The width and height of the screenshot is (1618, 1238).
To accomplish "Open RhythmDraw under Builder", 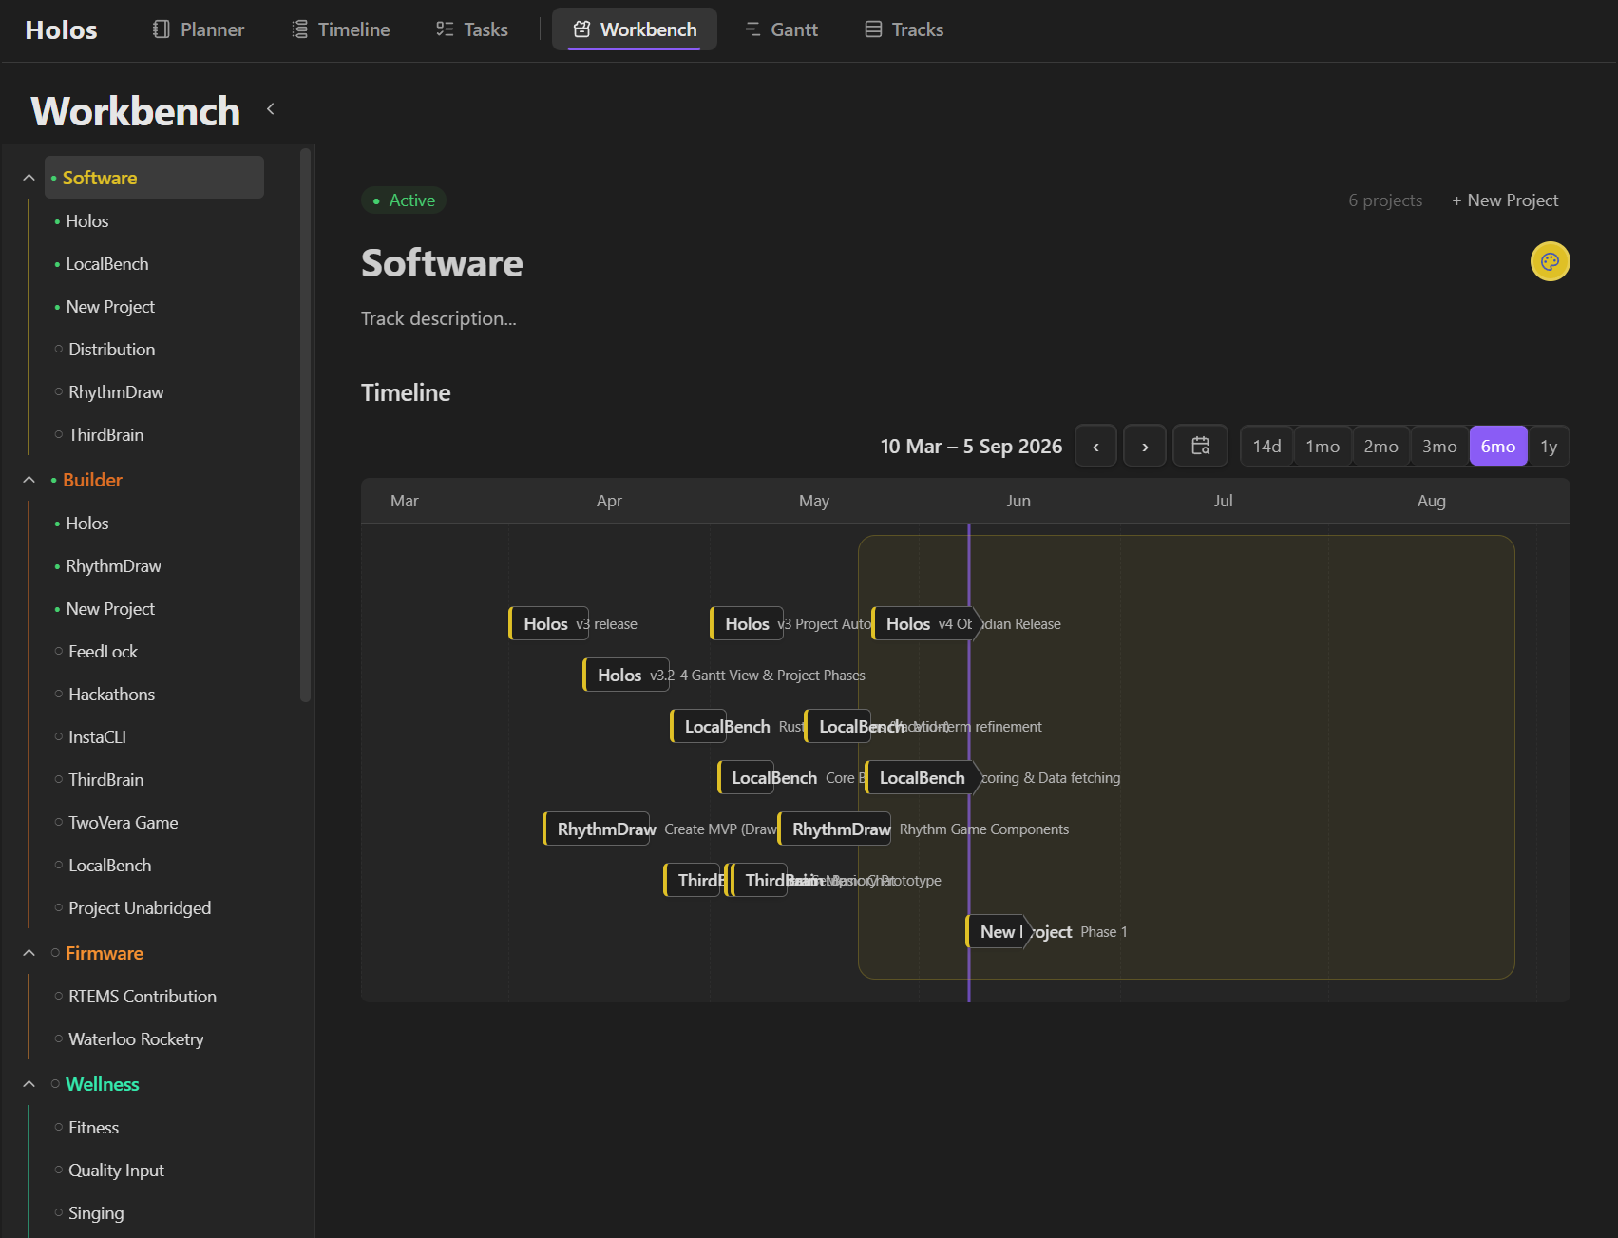I will tap(113, 566).
